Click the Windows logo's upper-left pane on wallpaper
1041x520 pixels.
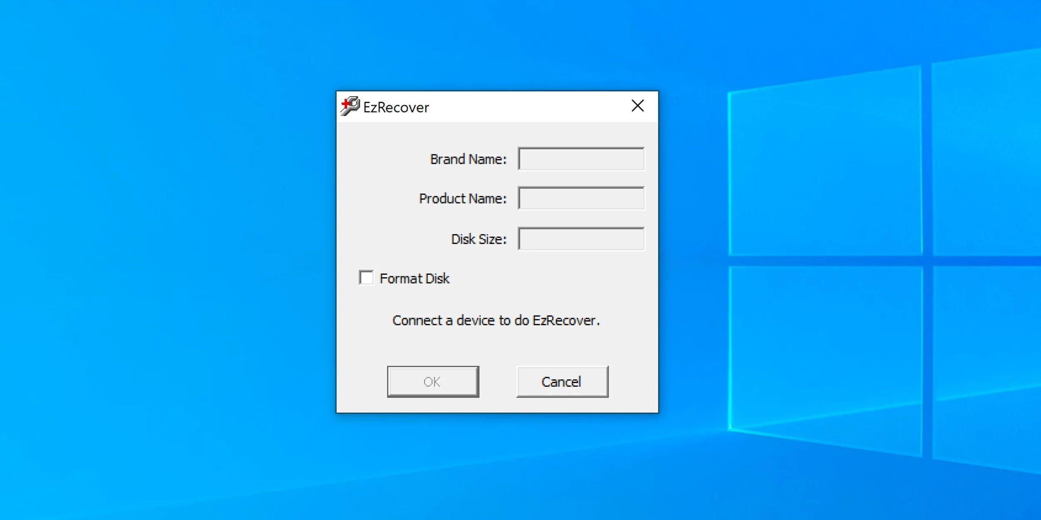pos(824,166)
